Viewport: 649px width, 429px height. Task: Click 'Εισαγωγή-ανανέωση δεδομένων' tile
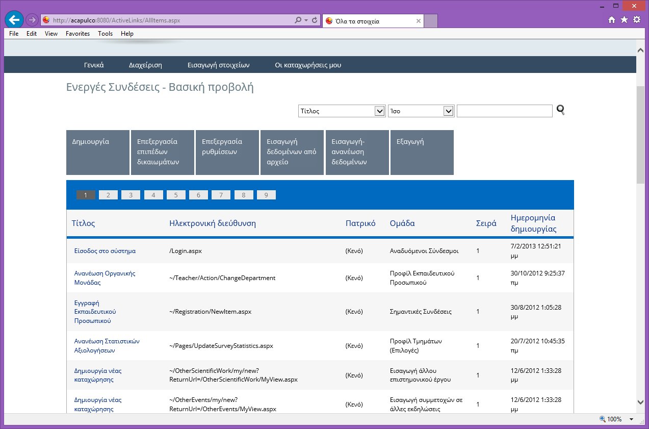(357, 153)
